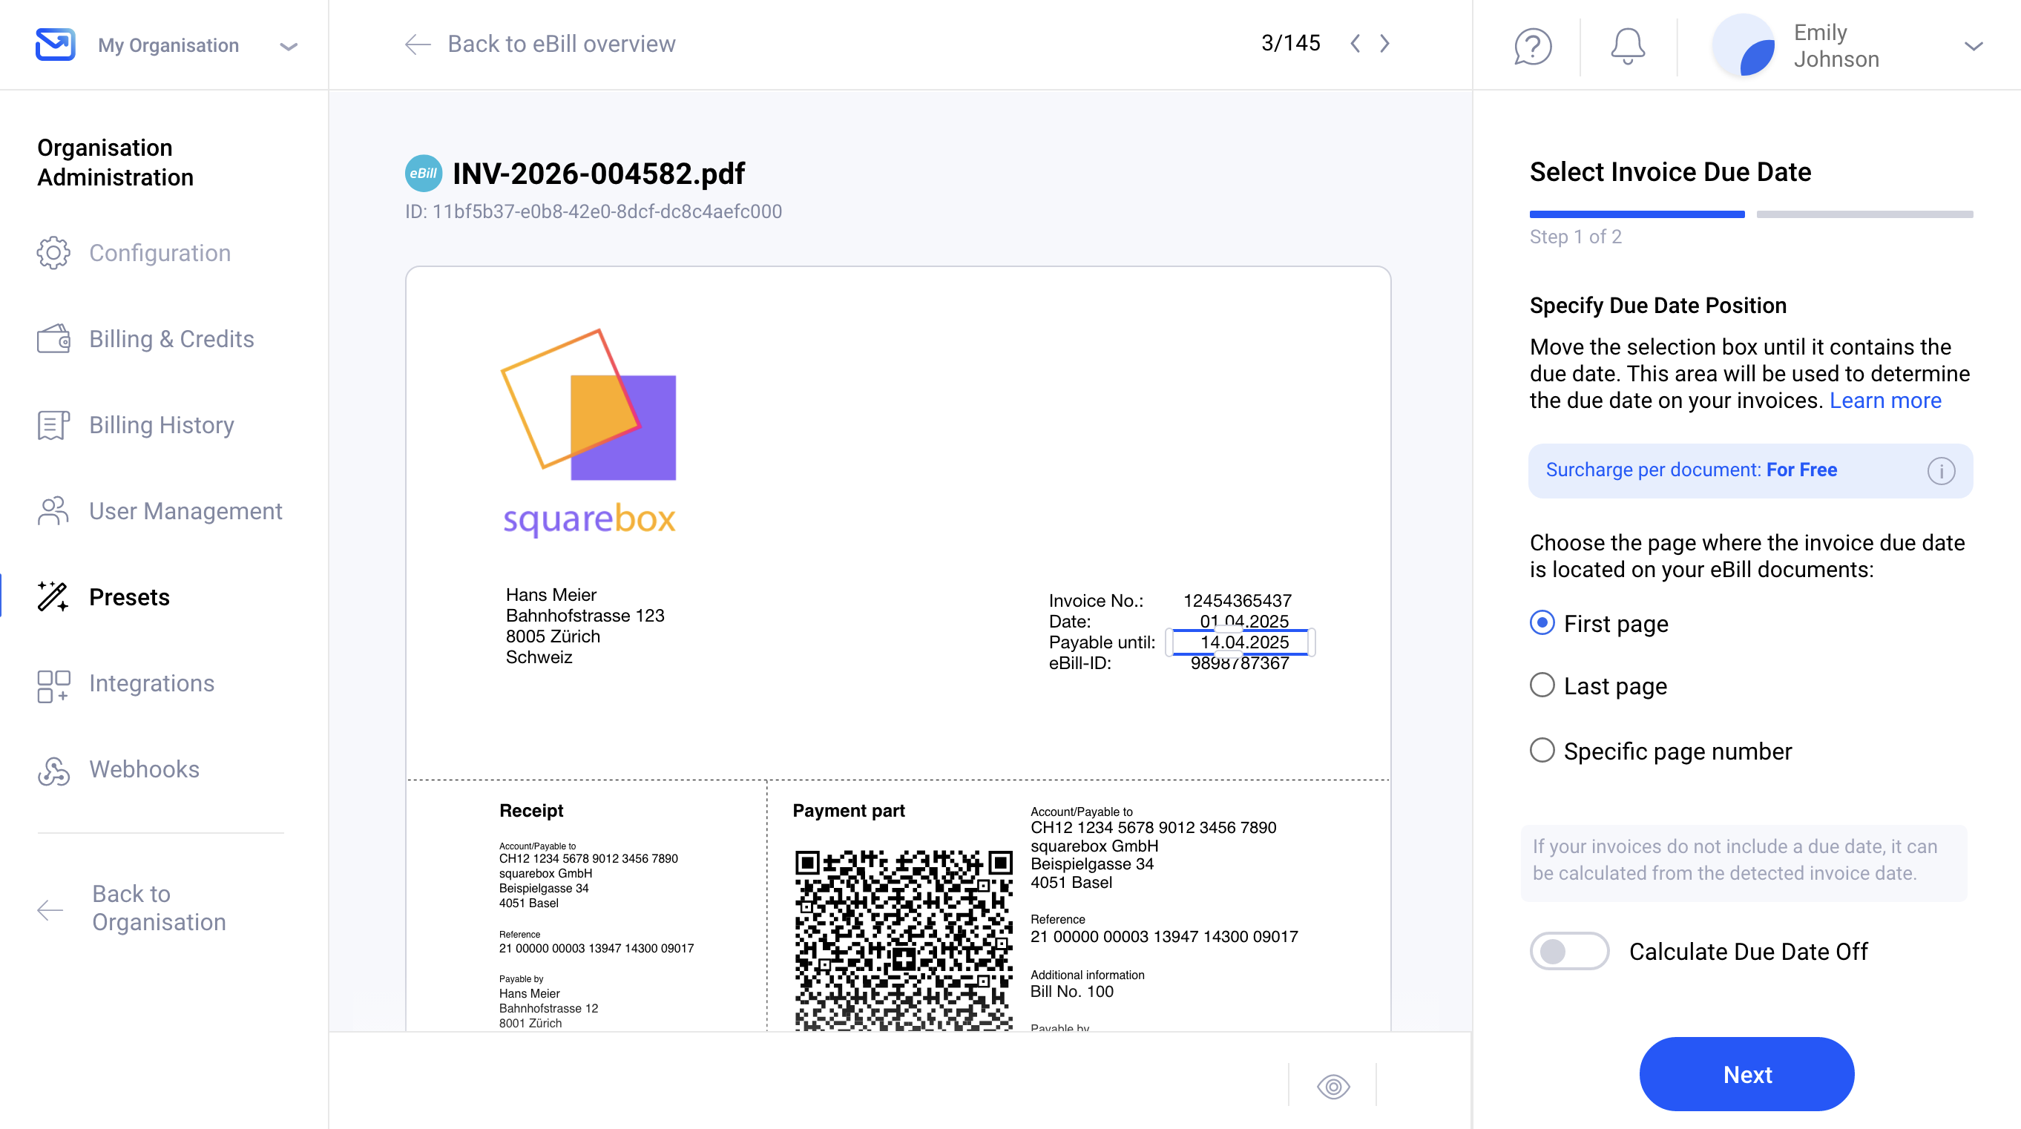The height and width of the screenshot is (1129, 2021).
Task: Click the User Management people icon
Action: pyautogui.click(x=53, y=511)
